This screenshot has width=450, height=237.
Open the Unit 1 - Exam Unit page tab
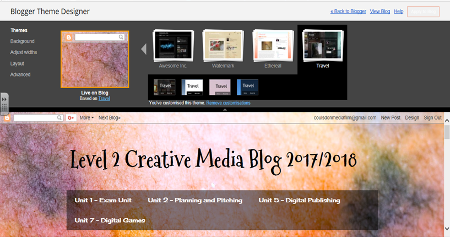pyautogui.click(x=103, y=200)
